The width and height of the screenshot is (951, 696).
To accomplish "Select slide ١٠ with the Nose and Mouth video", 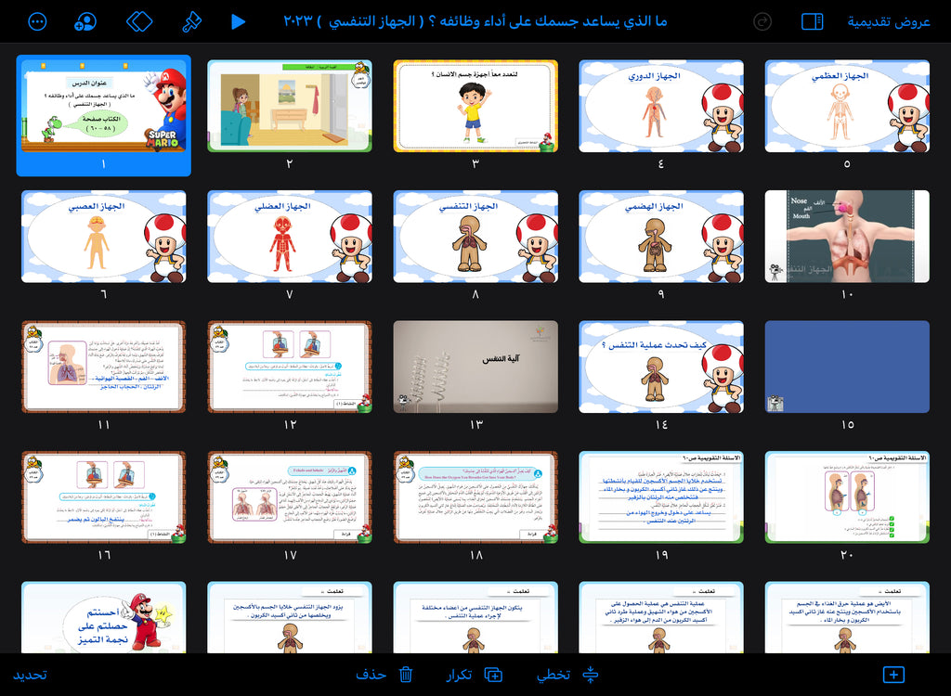I will (x=847, y=237).
